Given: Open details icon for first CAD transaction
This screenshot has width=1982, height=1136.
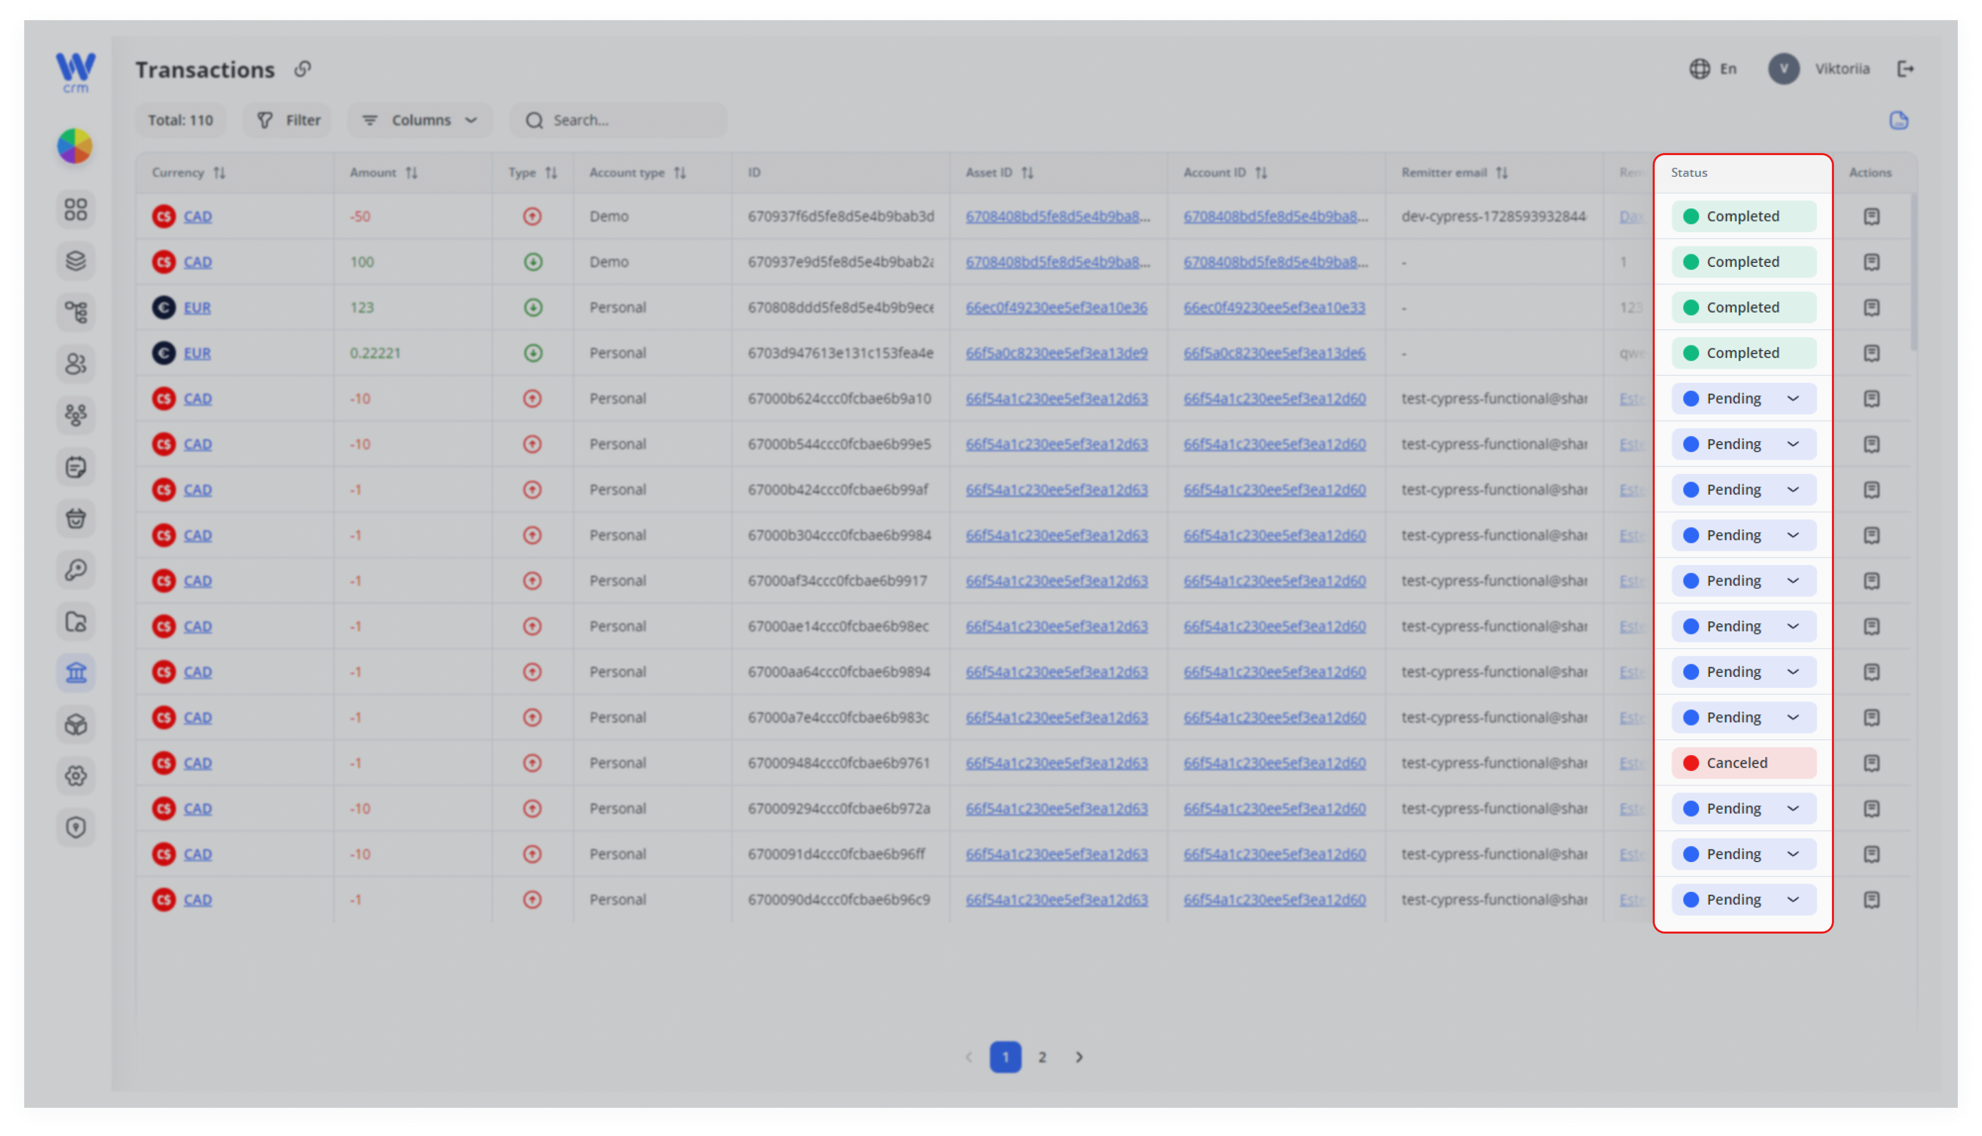Looking at the screenshot, I should 1871,216.
